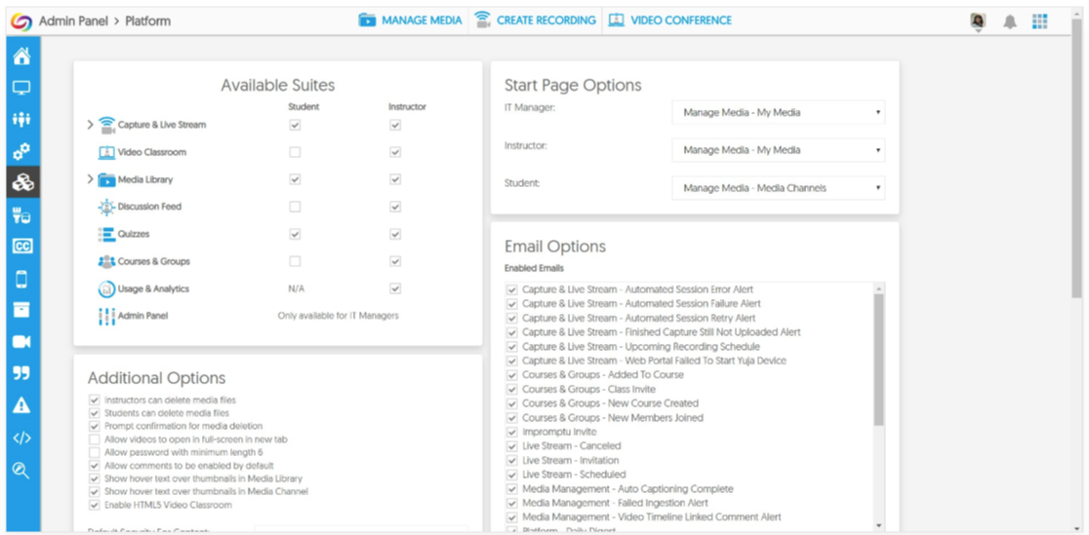Open the users group icon in sidebar
The width and height of the screenshot is (1089, 535).
click(21, 119)
